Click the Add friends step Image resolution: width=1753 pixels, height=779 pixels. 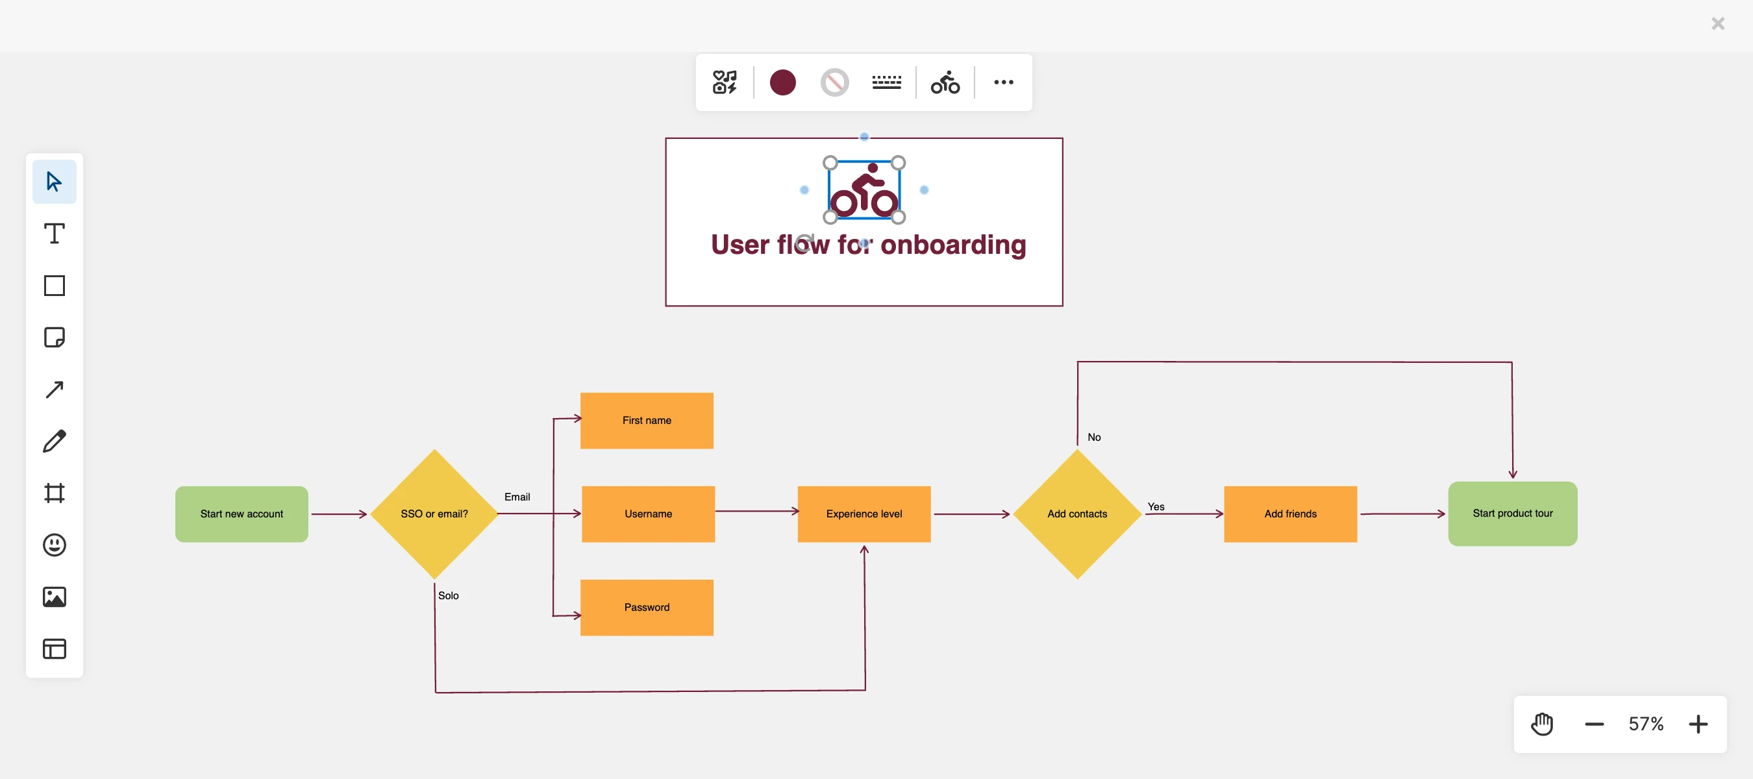pyautogui.click(x=1290, y=513)
